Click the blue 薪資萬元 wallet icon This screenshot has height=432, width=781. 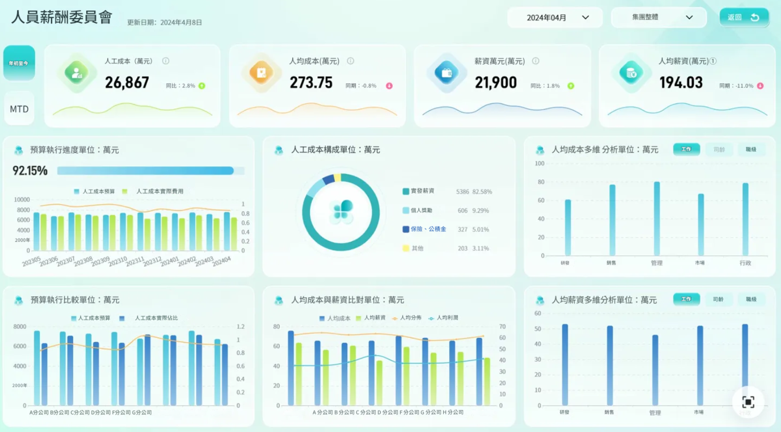coord(446,73)
